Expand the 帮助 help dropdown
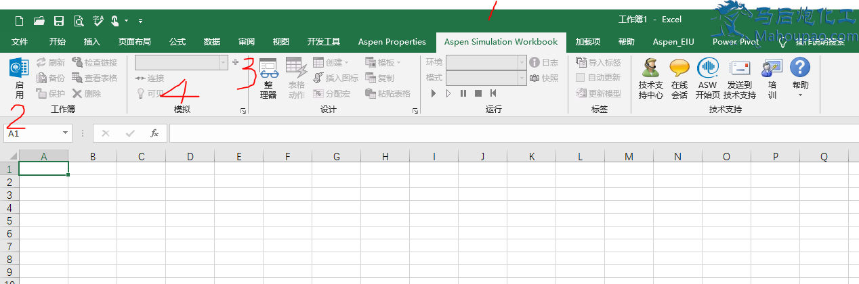The width and height of the screenshot is (859, 284). [800, 95]
